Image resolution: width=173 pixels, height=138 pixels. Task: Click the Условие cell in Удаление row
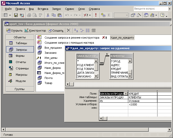coord(143,101)
